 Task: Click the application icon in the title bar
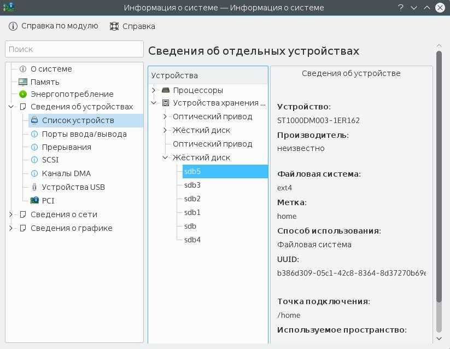point(9,7)
